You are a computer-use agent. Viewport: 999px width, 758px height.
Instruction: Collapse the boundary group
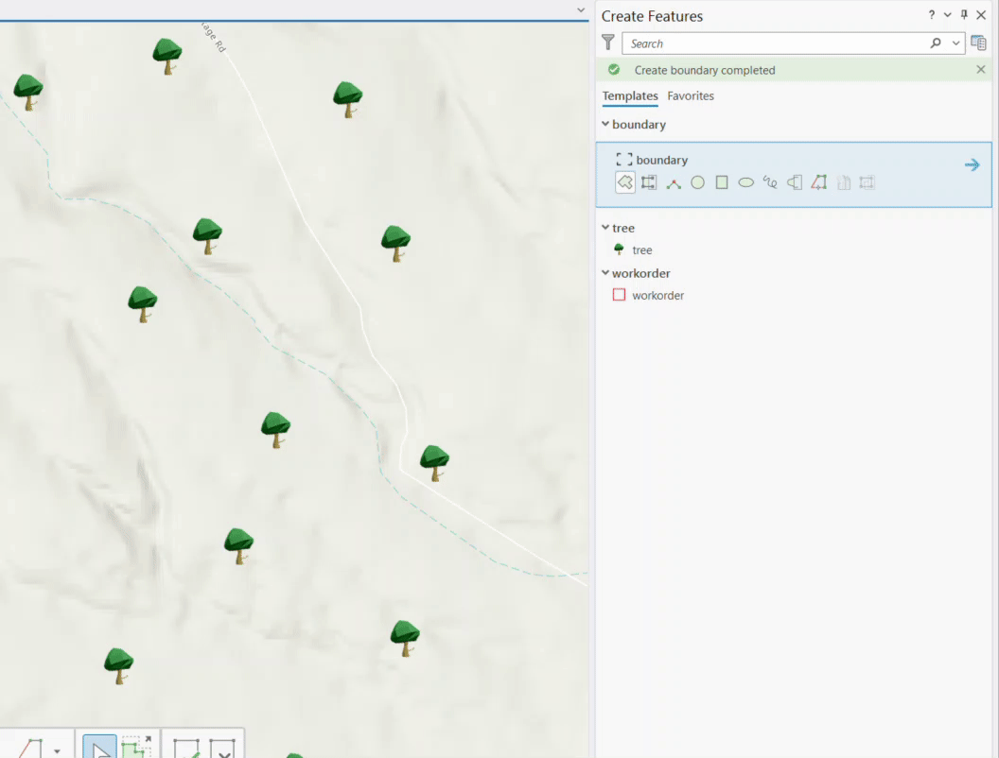605,124
